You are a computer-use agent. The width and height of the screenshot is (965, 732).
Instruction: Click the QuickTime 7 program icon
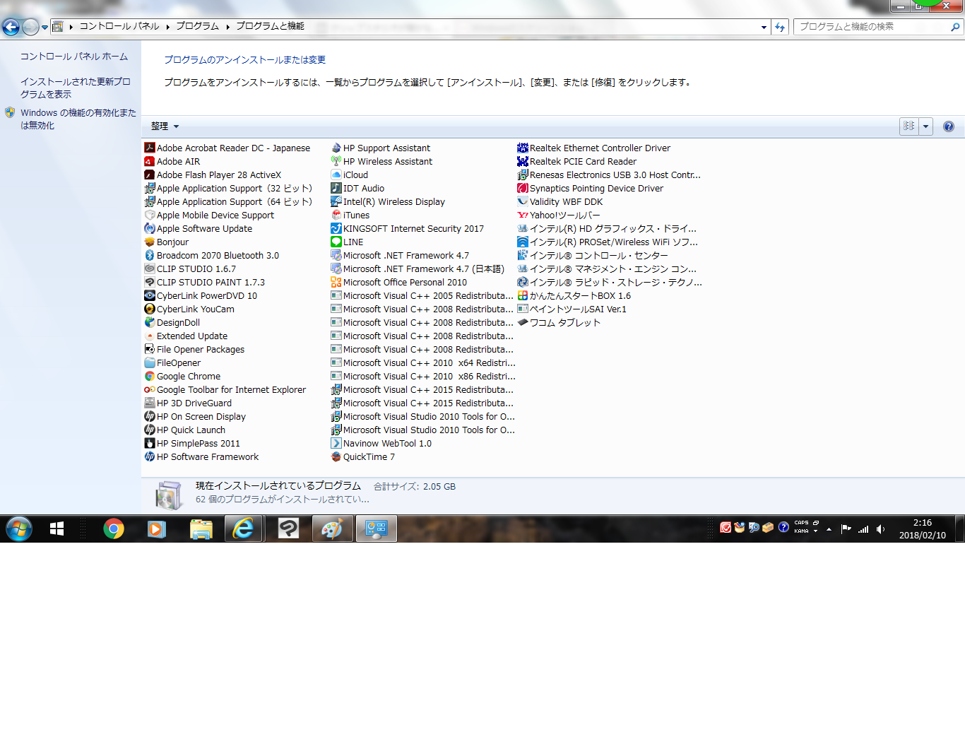(x=336, y=456)
